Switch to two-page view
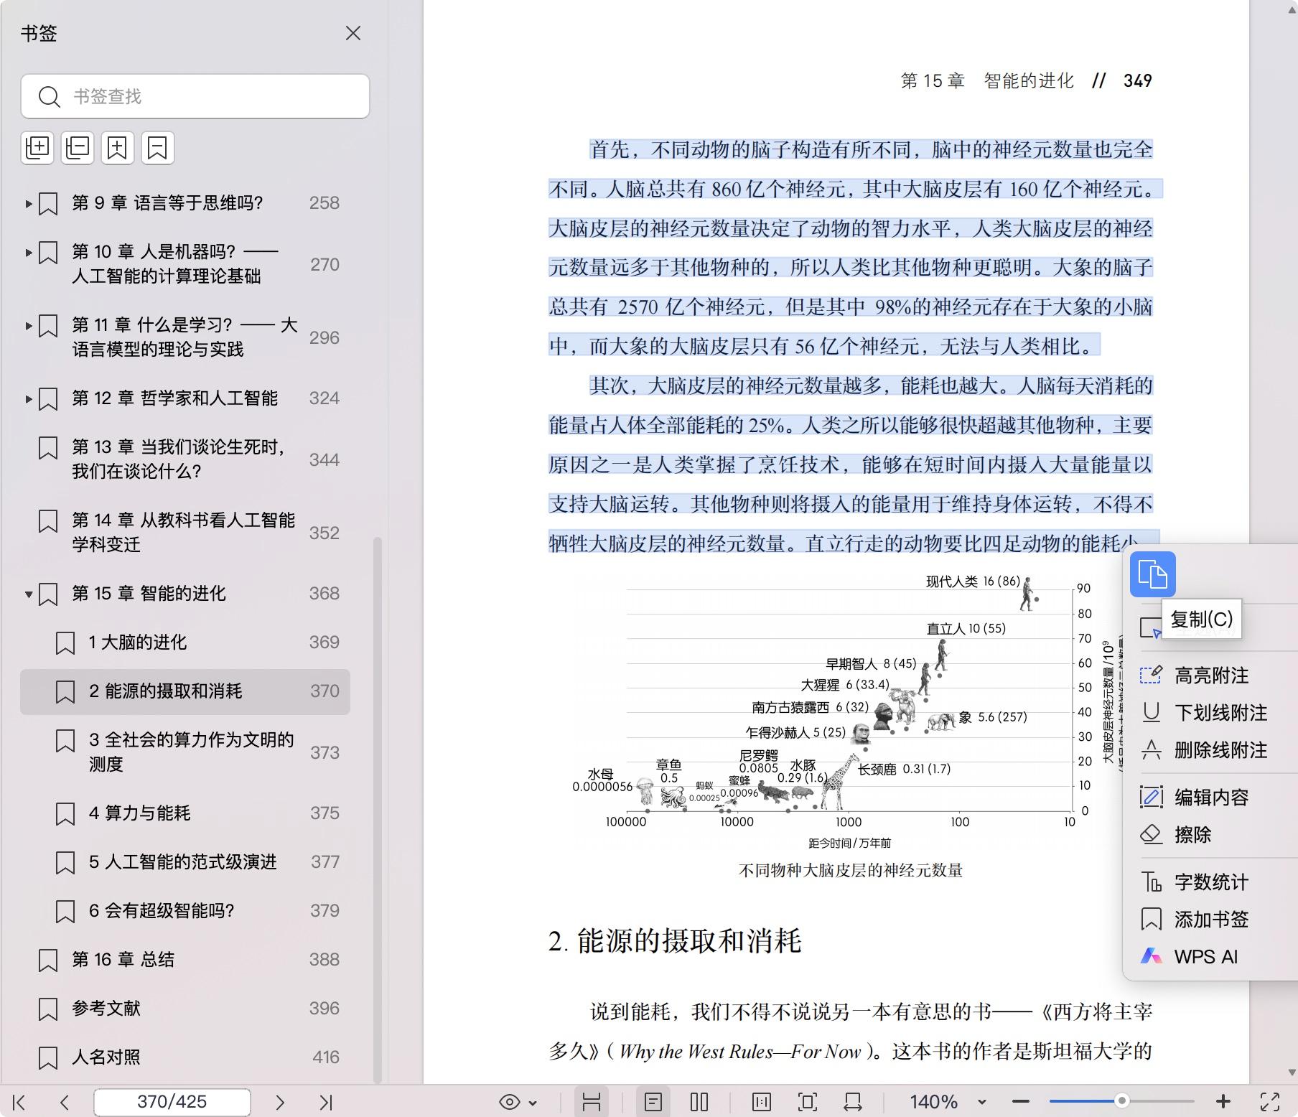This screenshot has height=1117, width=1298. 699,1102
